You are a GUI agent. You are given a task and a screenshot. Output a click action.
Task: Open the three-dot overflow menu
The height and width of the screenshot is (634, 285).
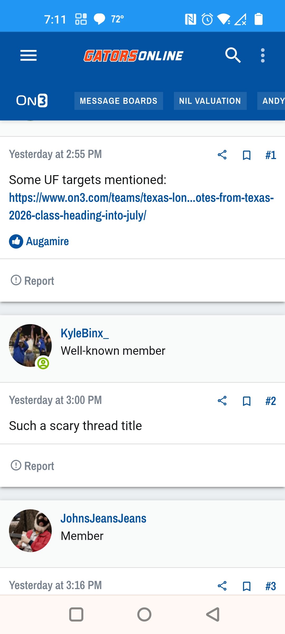[263, 55]
